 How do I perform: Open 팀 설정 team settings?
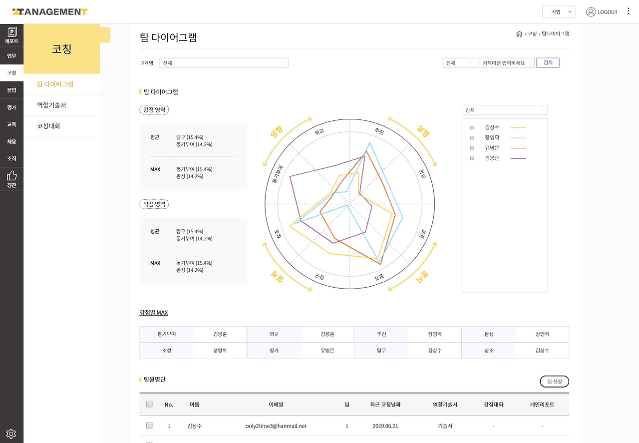click(x=554, y=381)
